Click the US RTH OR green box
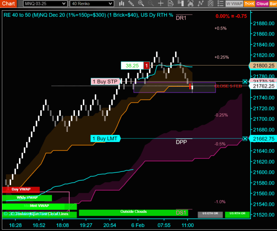 pyautogui.click(x=238, y=215)
